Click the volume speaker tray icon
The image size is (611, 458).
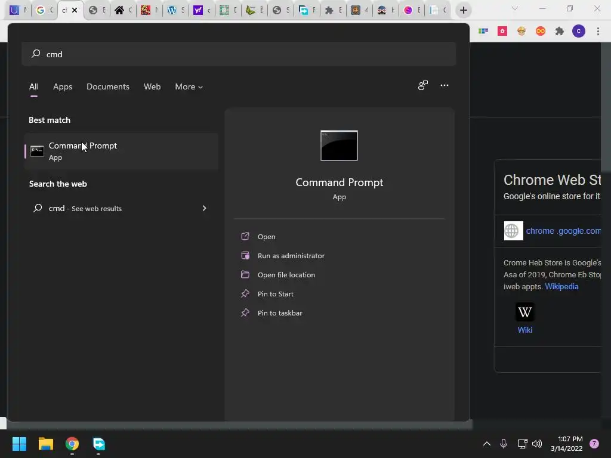[x=537, y=444]
